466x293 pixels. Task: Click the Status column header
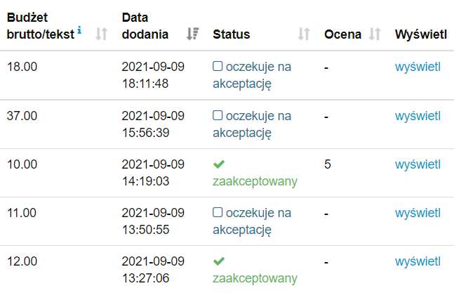232,34
